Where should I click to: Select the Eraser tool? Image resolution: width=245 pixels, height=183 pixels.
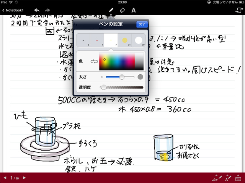click(123, 10)
